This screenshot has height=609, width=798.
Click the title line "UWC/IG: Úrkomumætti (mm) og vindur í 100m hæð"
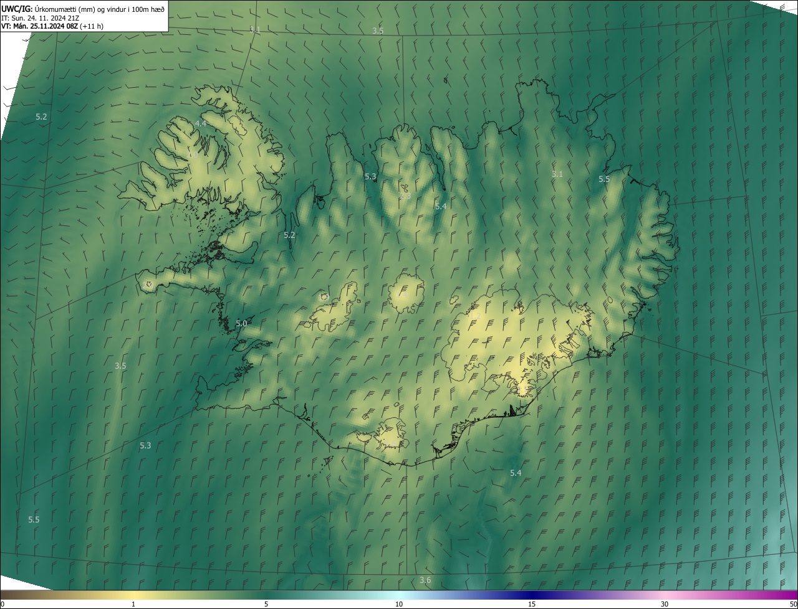tap(83, 9)
